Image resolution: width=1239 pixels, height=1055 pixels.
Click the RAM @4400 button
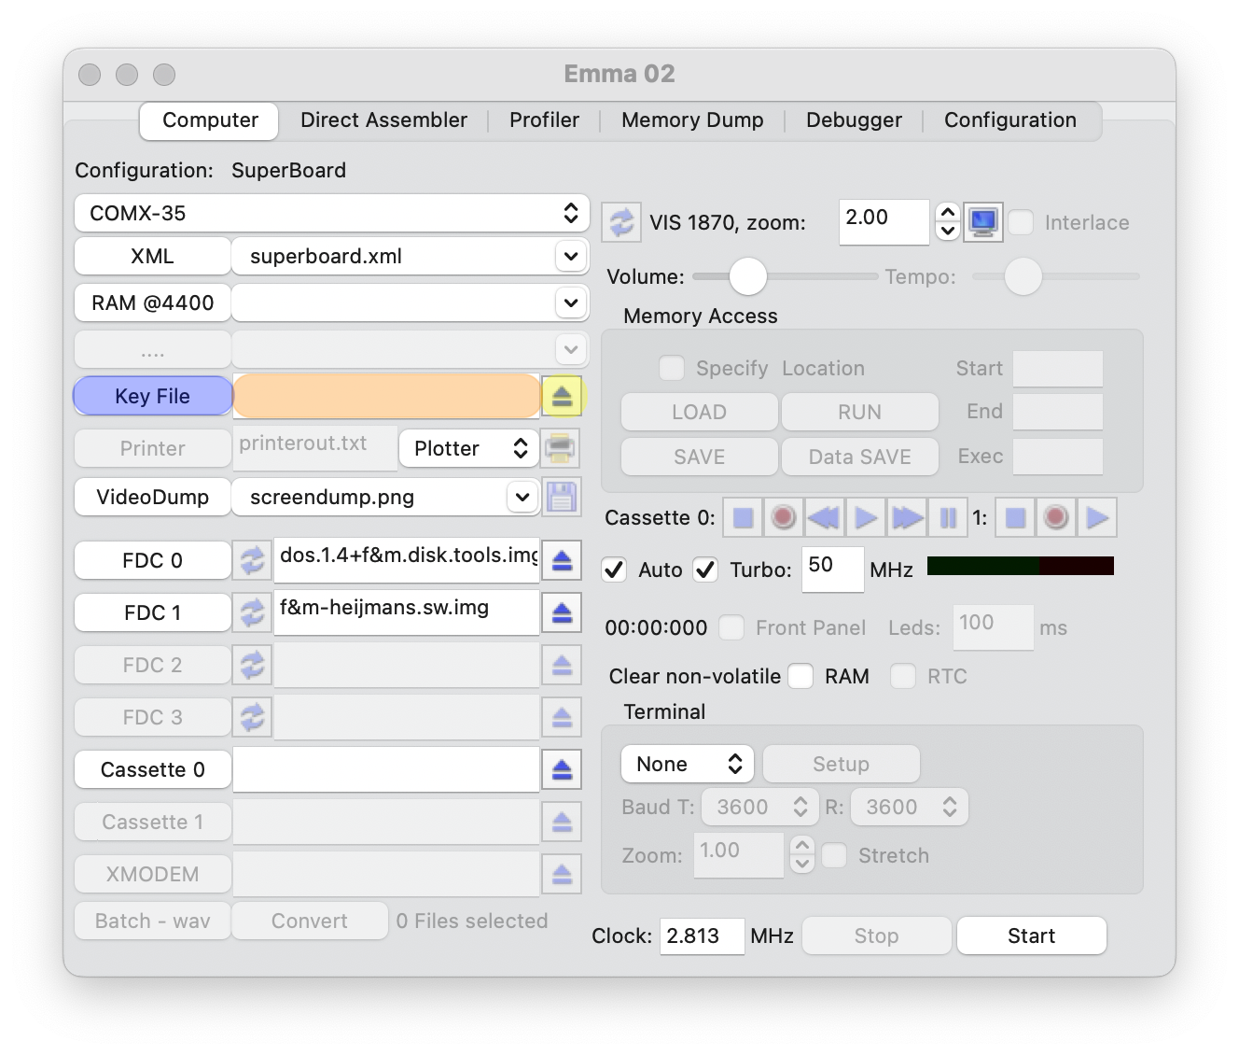(152, 302)
